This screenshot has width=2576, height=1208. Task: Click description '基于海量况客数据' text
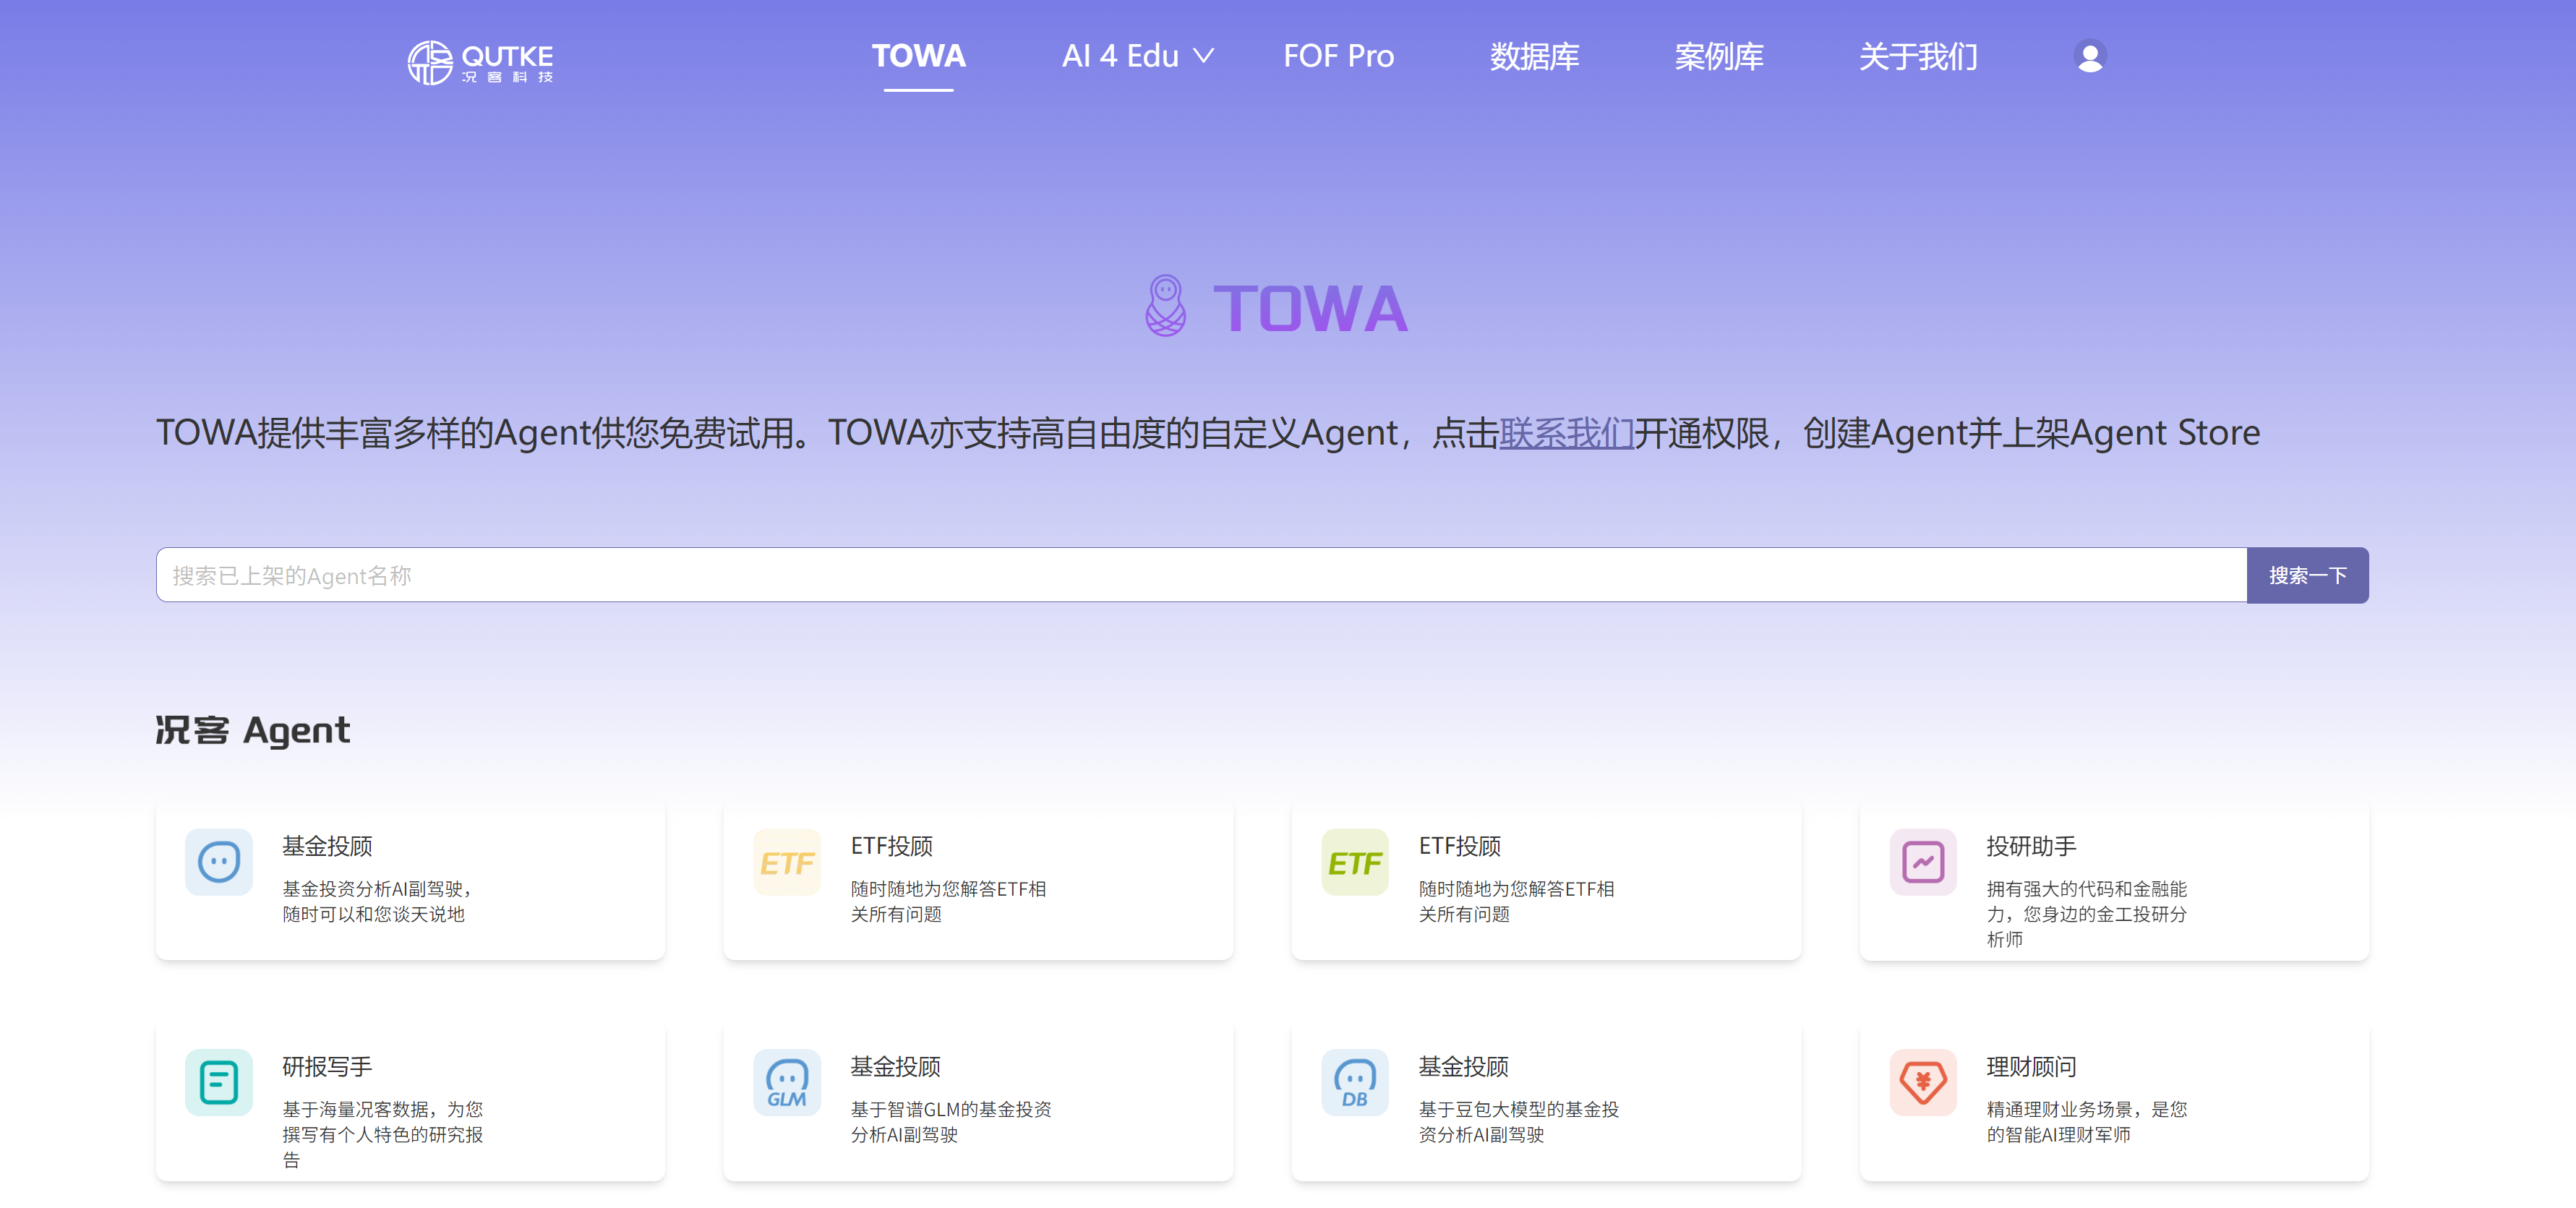tap(382, 1134)
